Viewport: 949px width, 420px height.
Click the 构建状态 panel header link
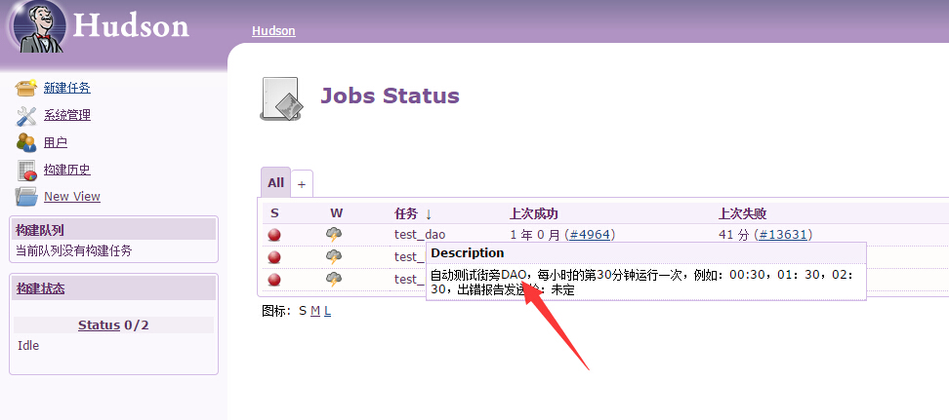click(41, 288)
